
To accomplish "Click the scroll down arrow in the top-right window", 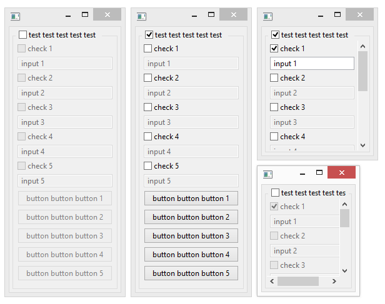I will 362,145.
